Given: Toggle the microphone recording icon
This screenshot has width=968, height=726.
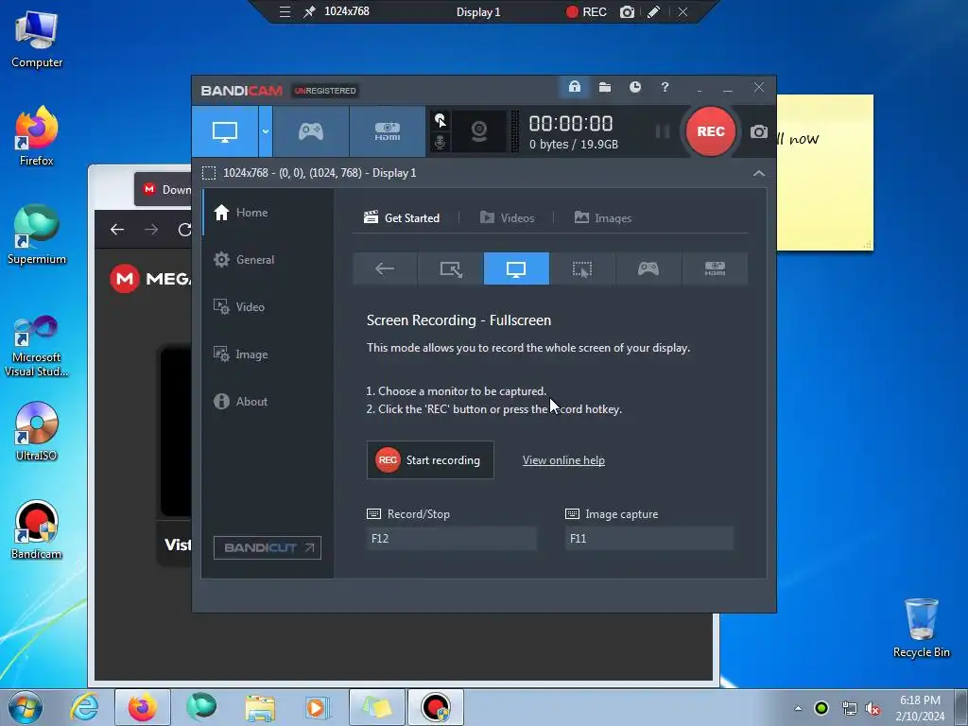Looking at the screenshot, I should click(x=441, y=142).
